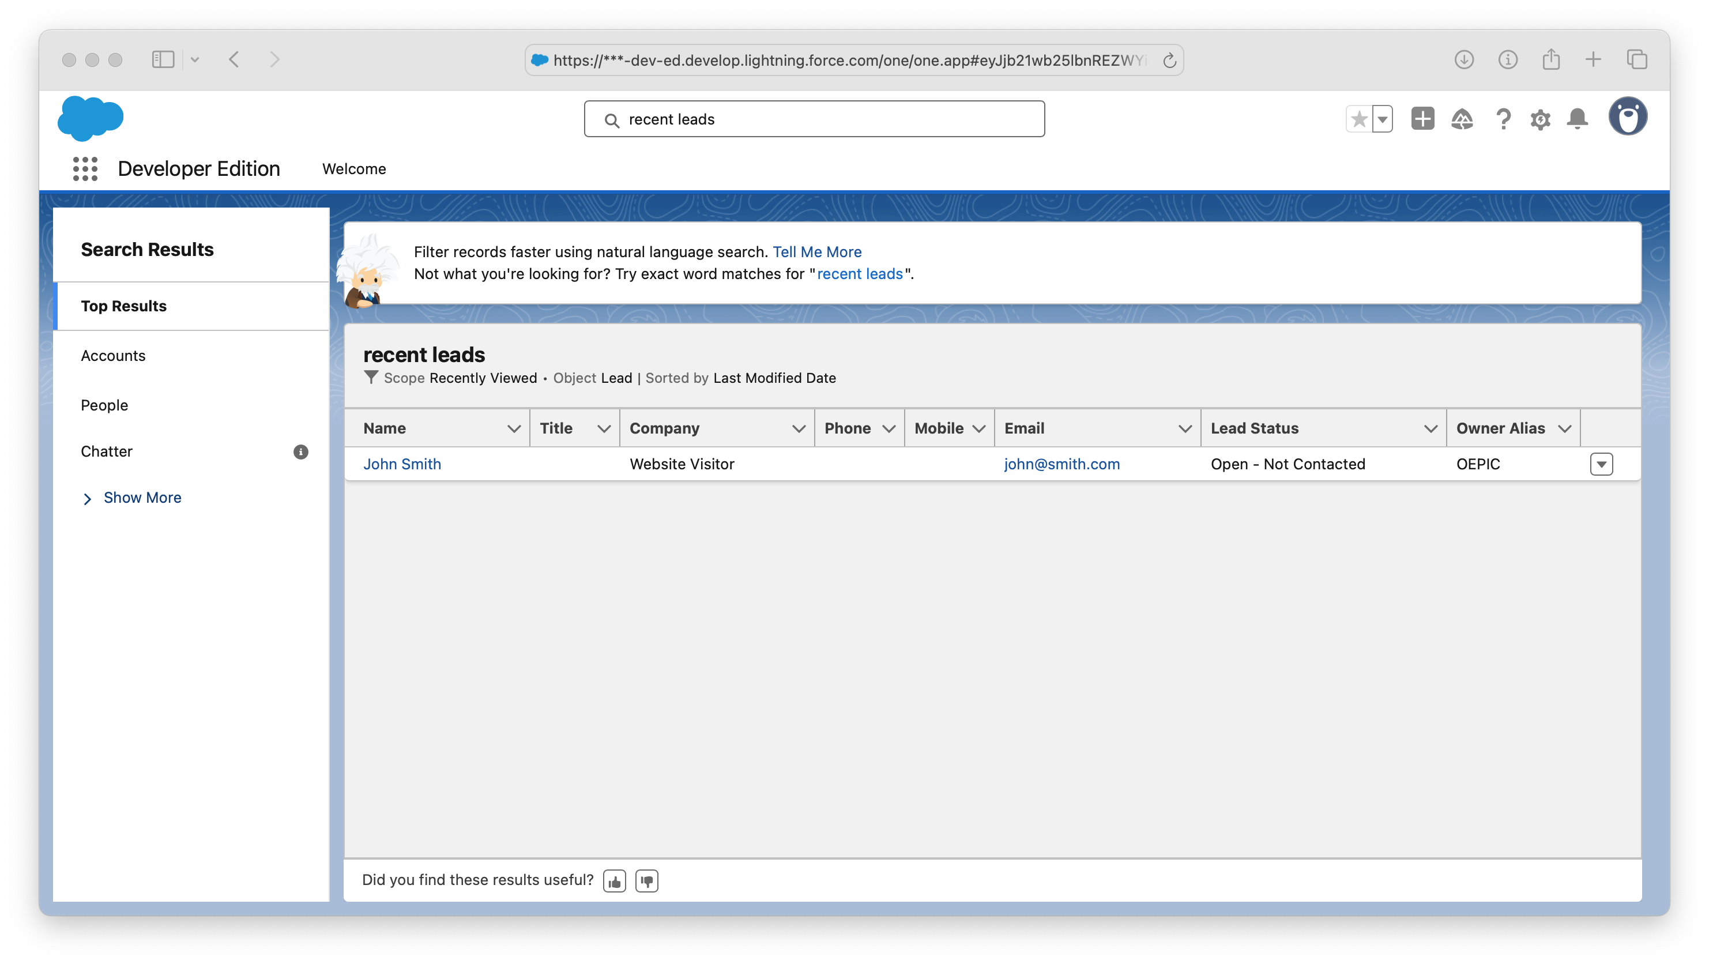
Task: Give thumbs down on search results
Action: (x=646, y=880)
